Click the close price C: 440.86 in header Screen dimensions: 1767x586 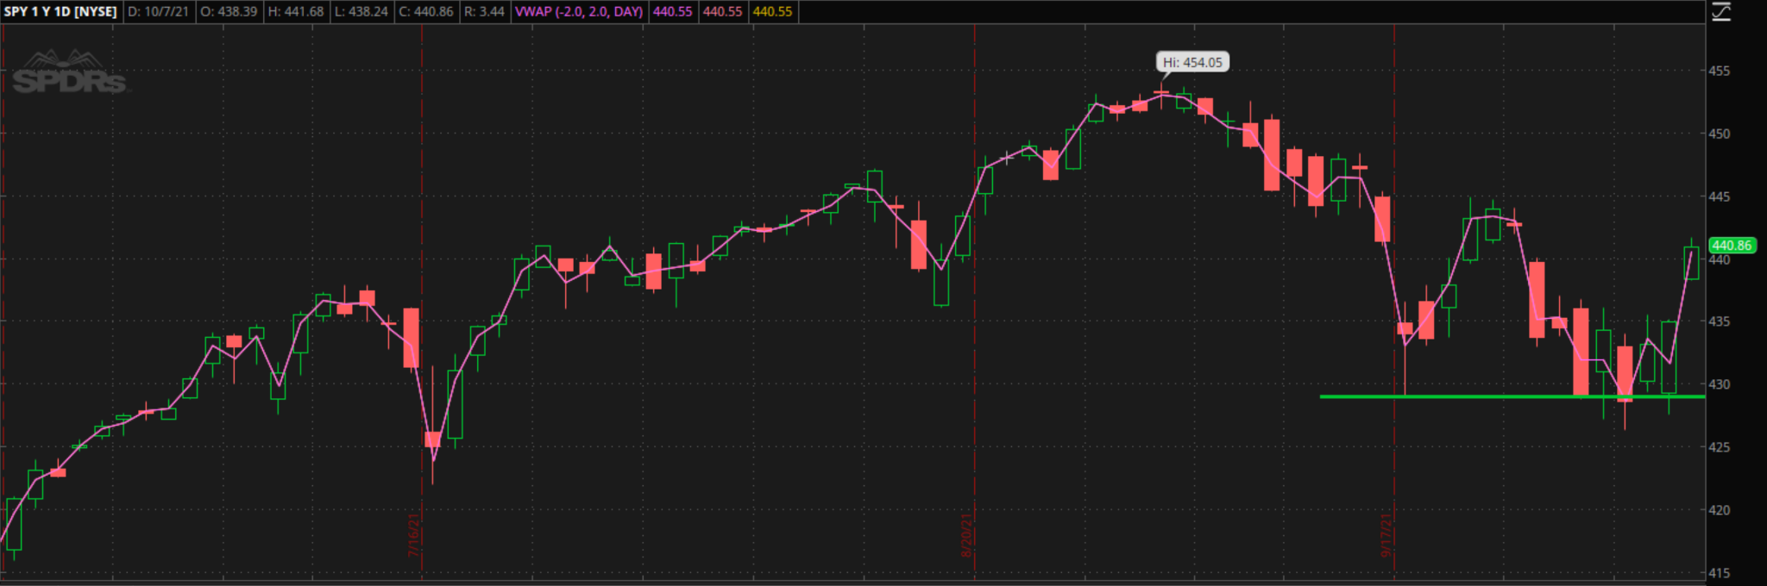pos(425,12)
